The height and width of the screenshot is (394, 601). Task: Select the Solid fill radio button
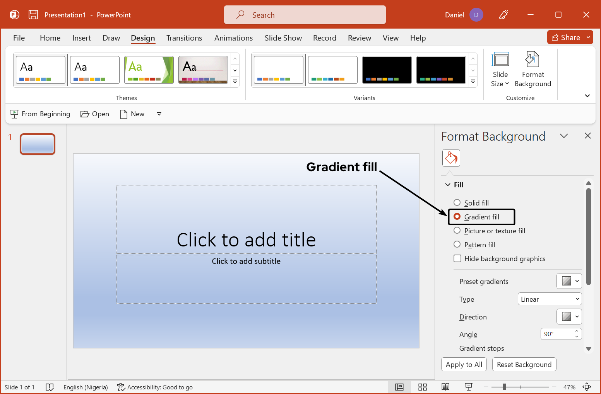click(x=457, y=203)
